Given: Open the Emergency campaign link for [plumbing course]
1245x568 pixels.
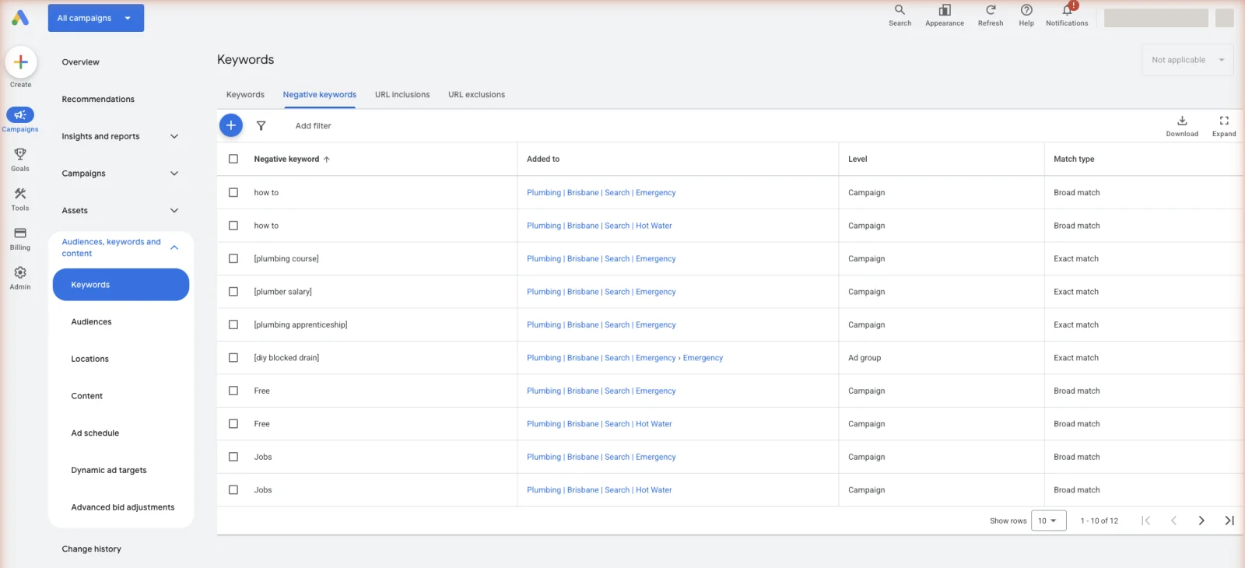Looking at the screenshot, I should pos(601,259).
